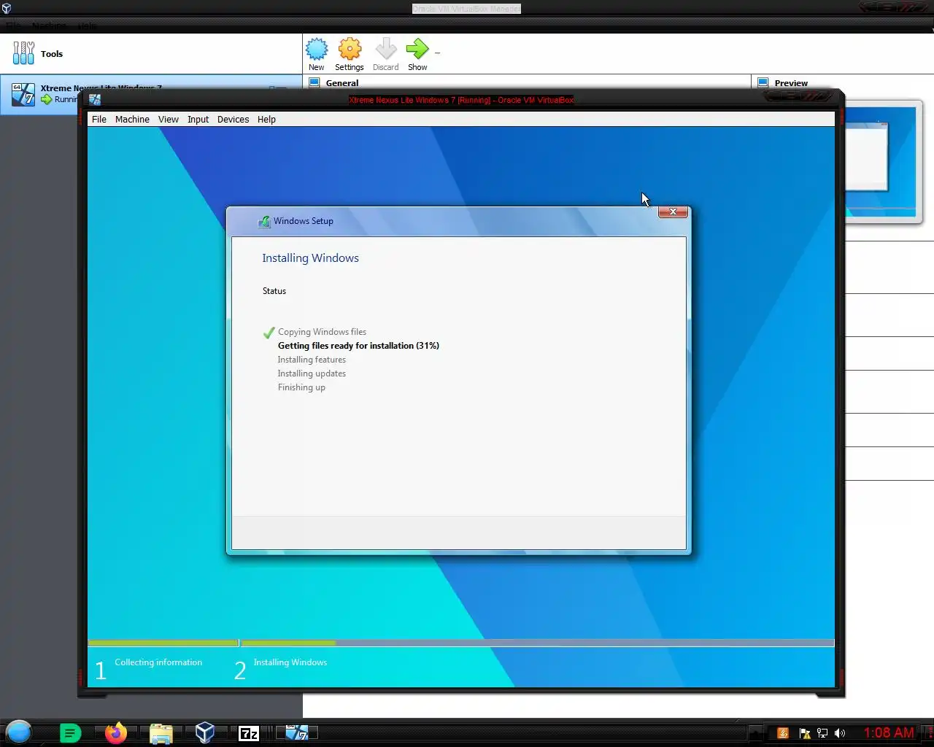Click the Preview section header in Manager
Screen dimensions: 934x747
click(x=791, y=83)
